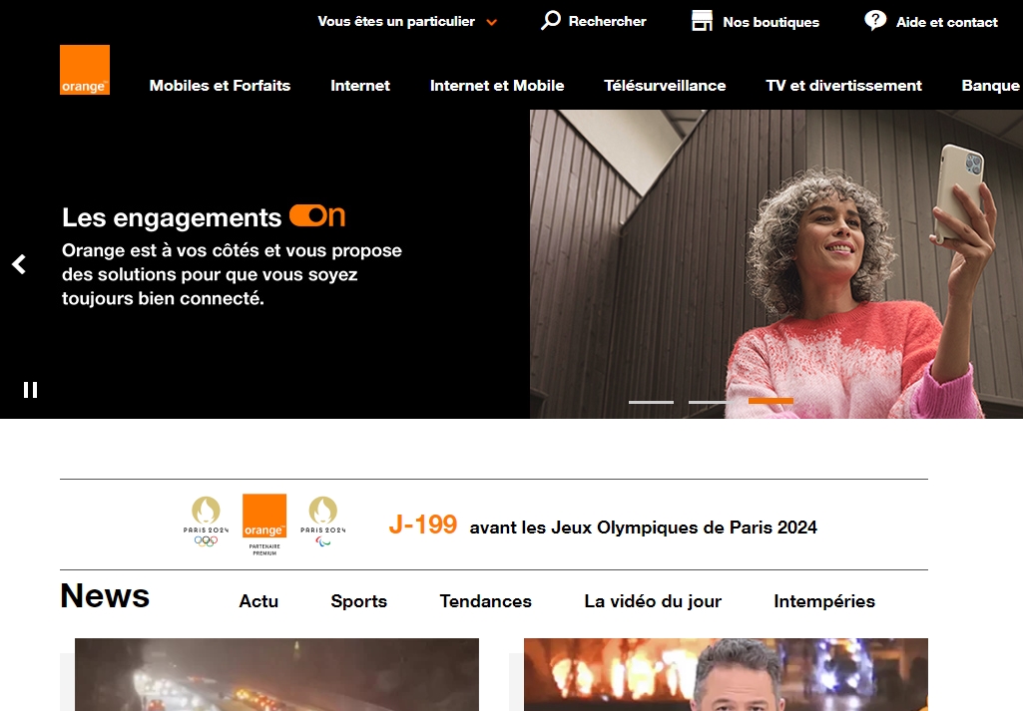The image size is (1023, 711).
Task: Click J-199 Olympics countdown text
Action: [423, 525]
